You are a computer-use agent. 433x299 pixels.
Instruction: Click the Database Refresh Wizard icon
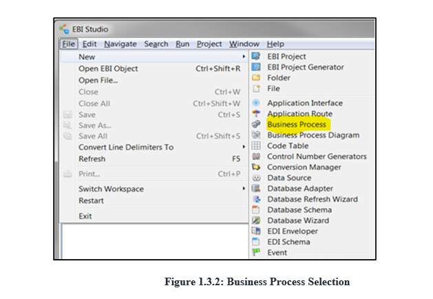click(x=256, y=199)
